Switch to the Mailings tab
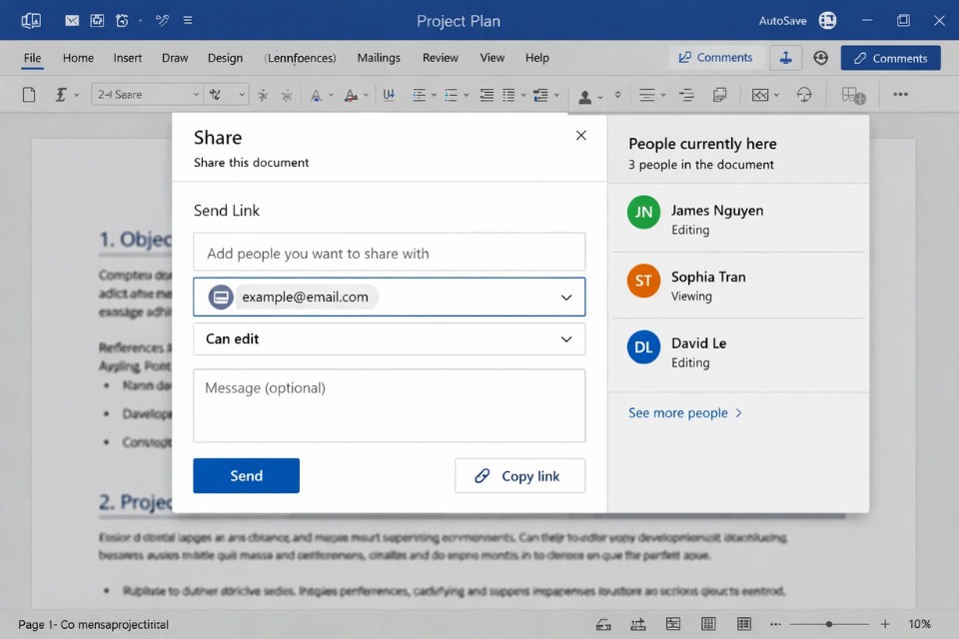The image size is (959, 639). click(379, 58)
